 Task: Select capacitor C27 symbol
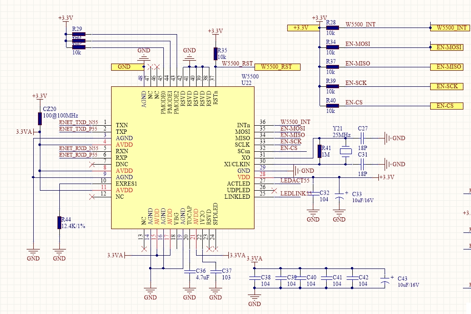coord(362,139)
